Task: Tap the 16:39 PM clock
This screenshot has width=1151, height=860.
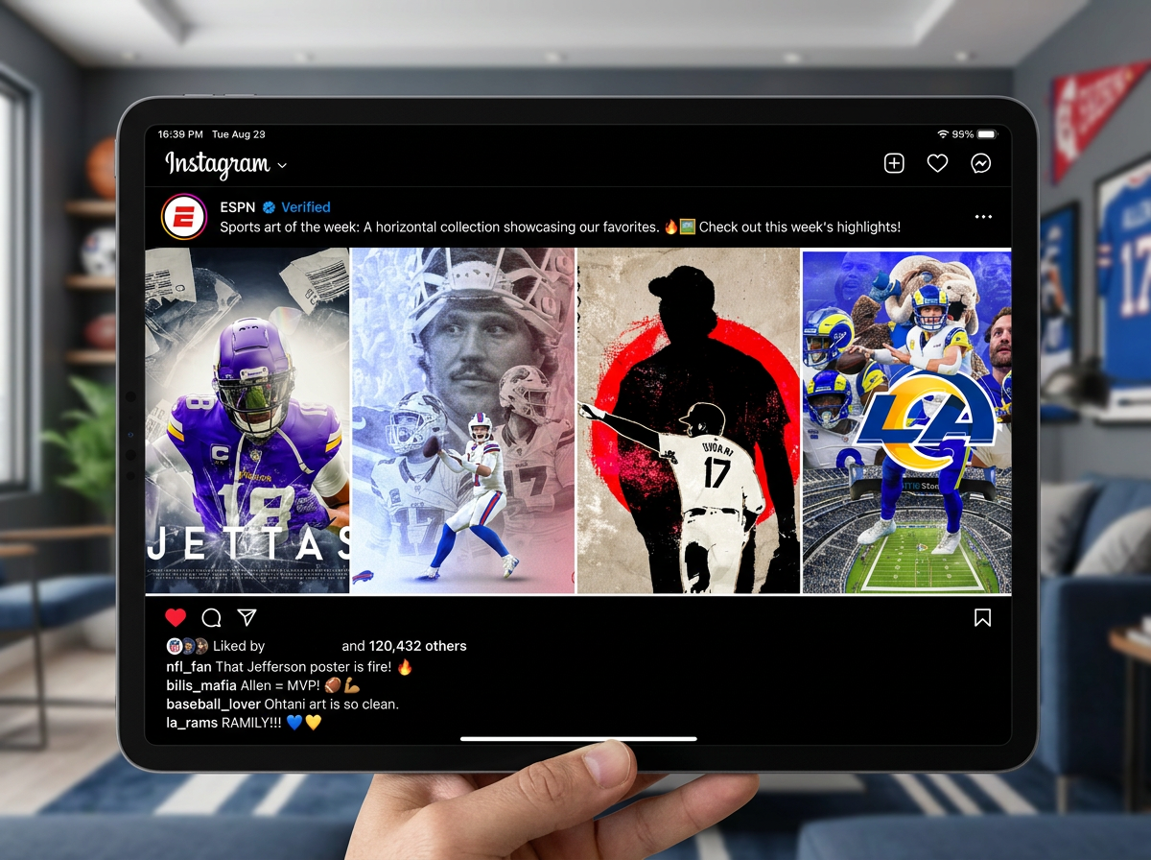Action: point(180,134)
